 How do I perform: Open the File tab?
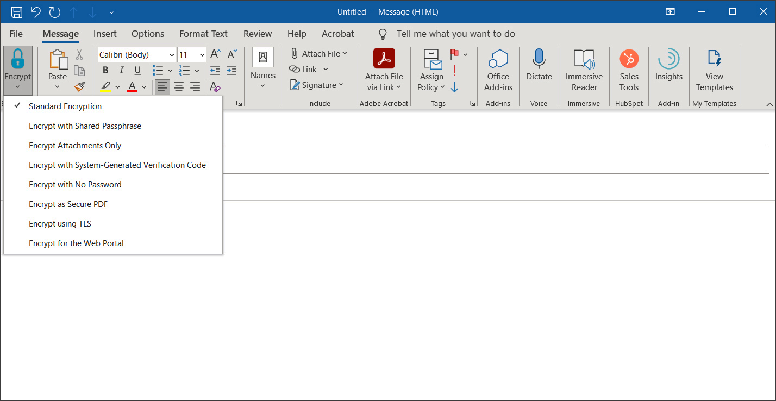click(x=16, y=34)
